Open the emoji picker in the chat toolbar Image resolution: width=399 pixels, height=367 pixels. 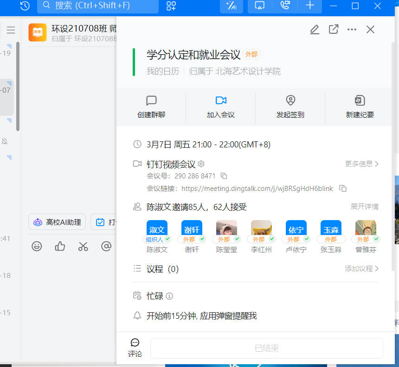pos(37,246)
